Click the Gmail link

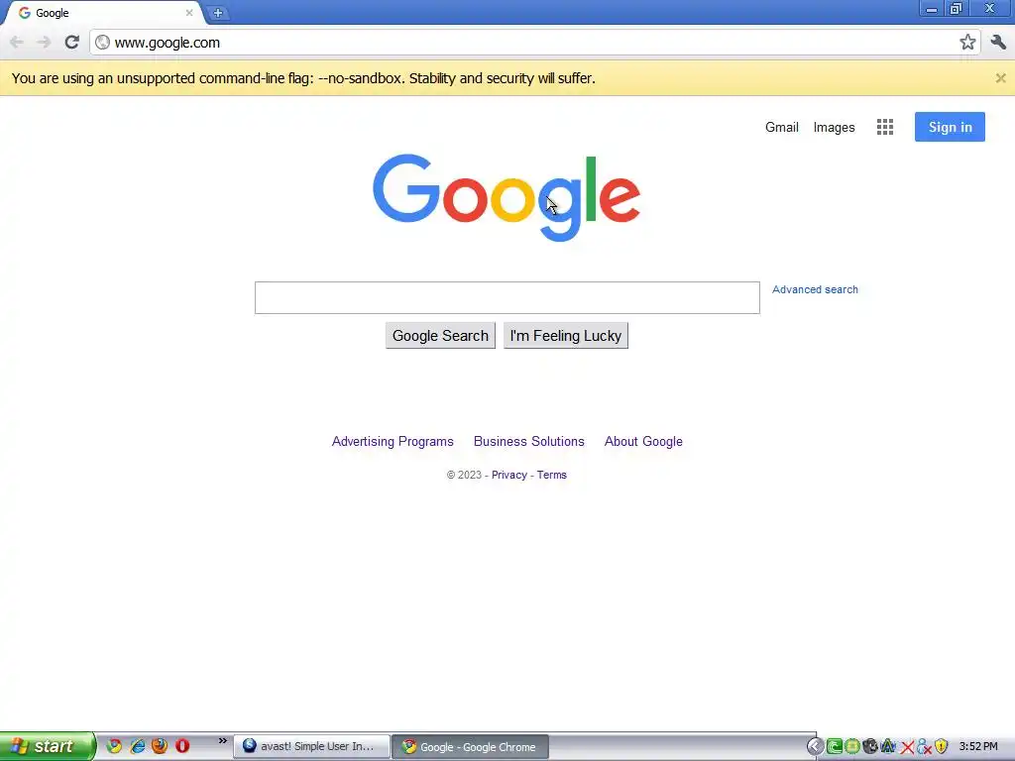pos(781,127)
